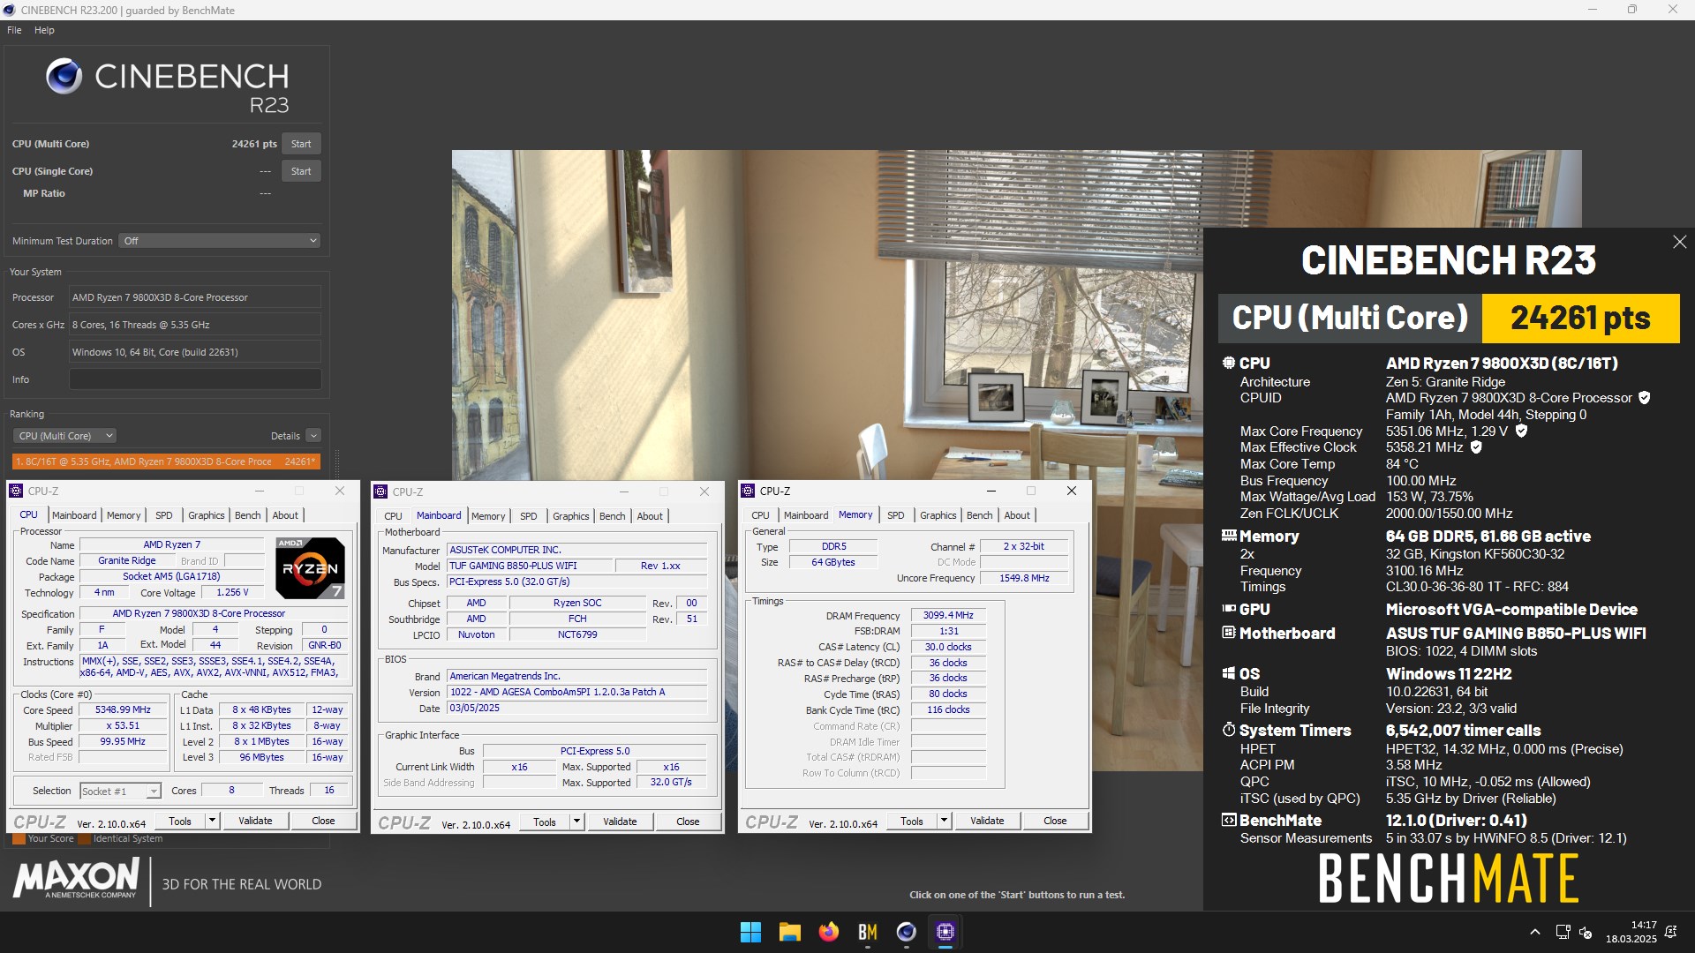Viewport: 1695px width, 953px height.
Task: Click Validate in Mainboard CPU-Z window
Action: point(620,822)
